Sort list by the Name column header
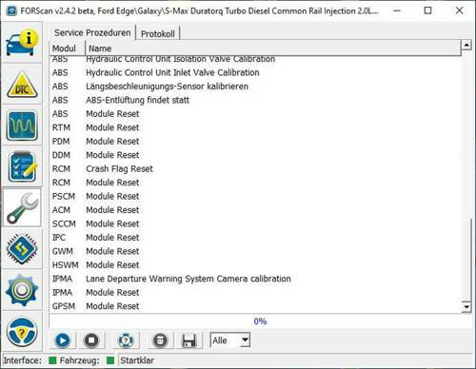The image size is (476, 369). 273,49
